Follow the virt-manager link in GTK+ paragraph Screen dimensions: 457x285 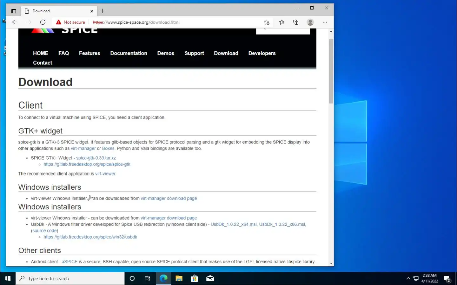pyautogui.click(x=83, y=149)
